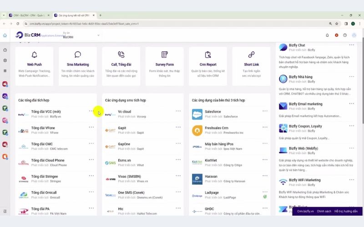Open the browser three-dot menu

pos(359,24)
